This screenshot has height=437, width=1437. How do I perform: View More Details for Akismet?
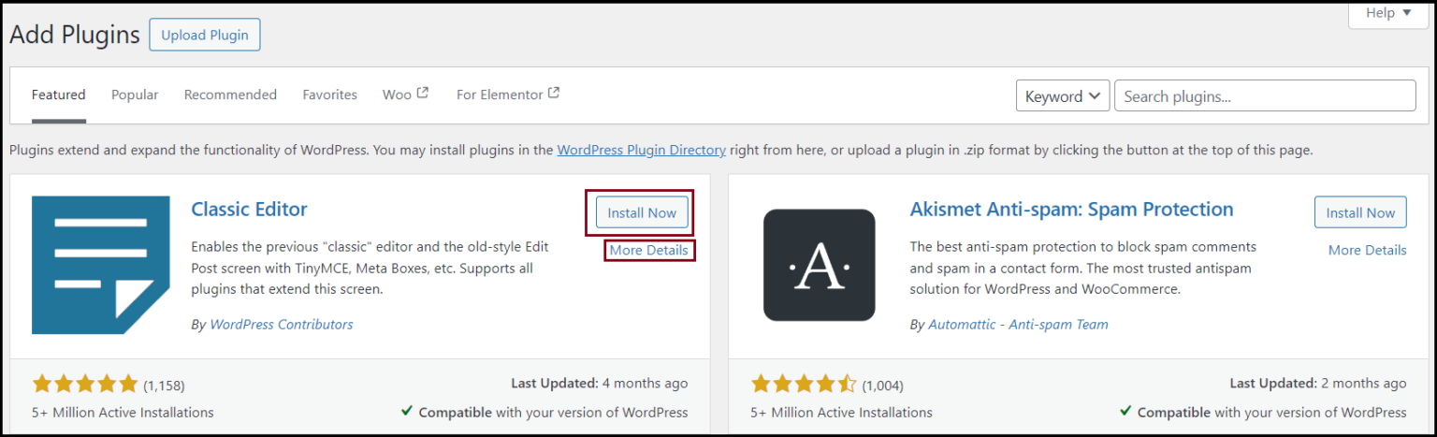pyautogui.click(x=1367, y=250)
